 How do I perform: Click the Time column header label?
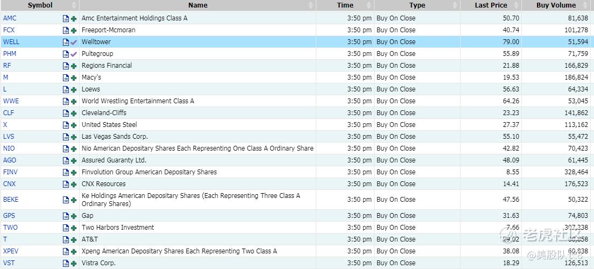point(345,5)
